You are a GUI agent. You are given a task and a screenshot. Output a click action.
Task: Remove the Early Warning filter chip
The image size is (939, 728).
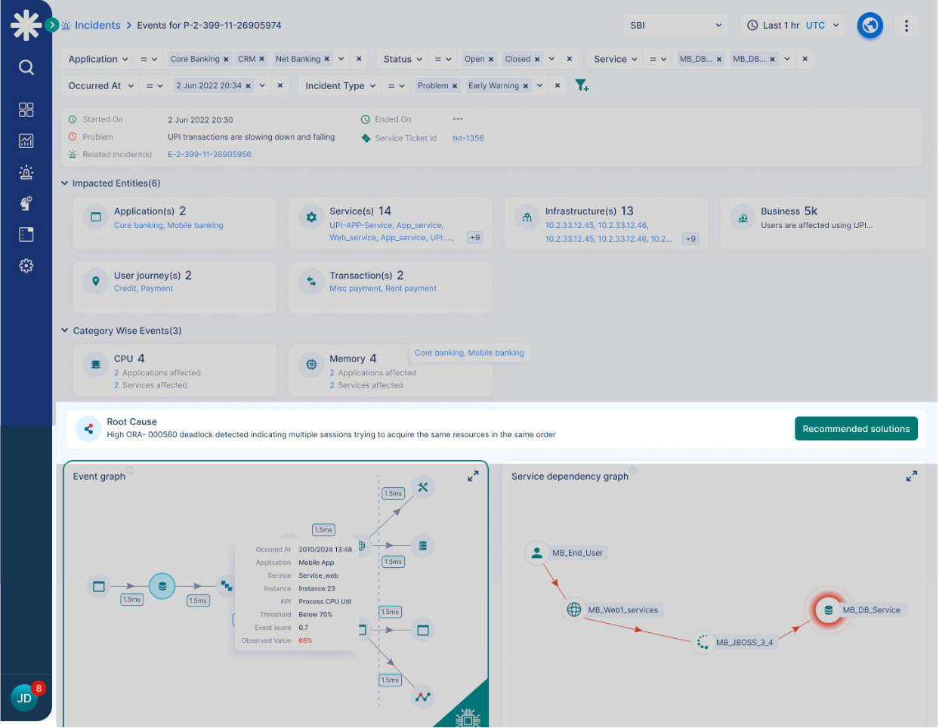click(x=526, y=86)
